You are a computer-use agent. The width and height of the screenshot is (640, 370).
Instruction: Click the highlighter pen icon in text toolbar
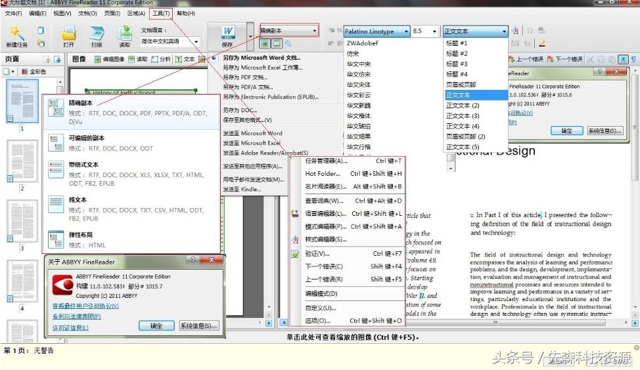point(542,43)
